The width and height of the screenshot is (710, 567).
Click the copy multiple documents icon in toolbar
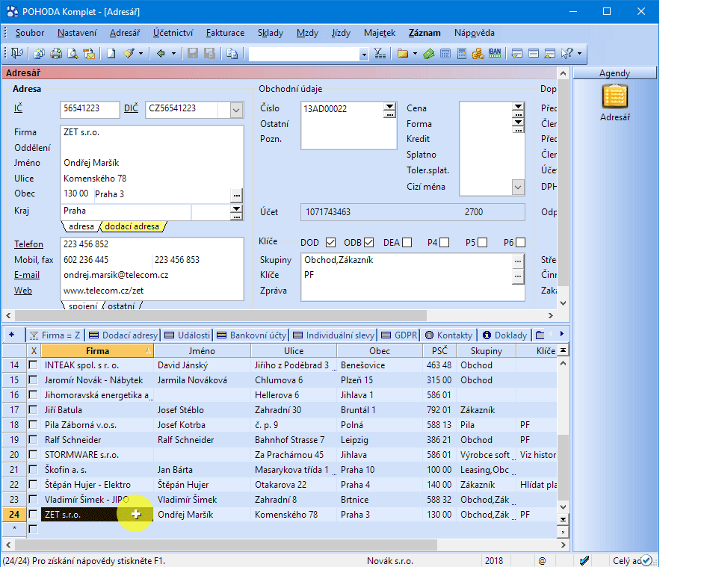tap(40, 53)
